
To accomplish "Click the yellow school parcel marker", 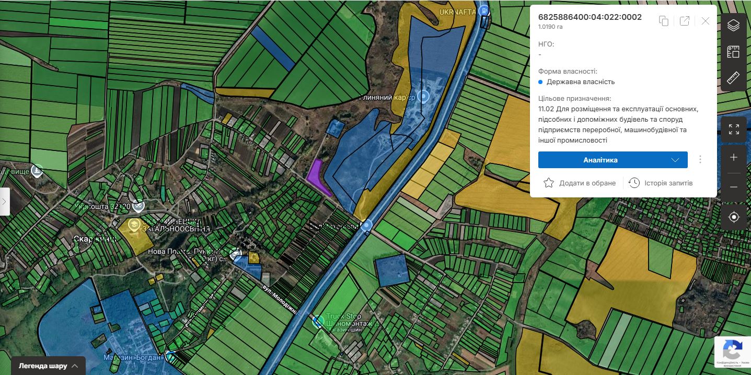I will tap(134, 225).
